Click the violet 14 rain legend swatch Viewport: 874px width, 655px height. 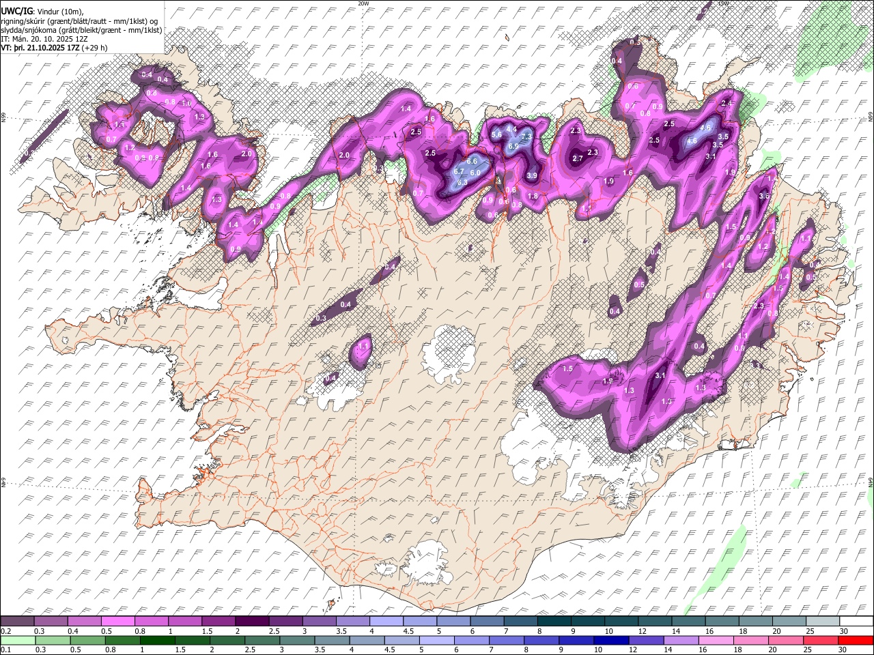(x=681, y=640)
